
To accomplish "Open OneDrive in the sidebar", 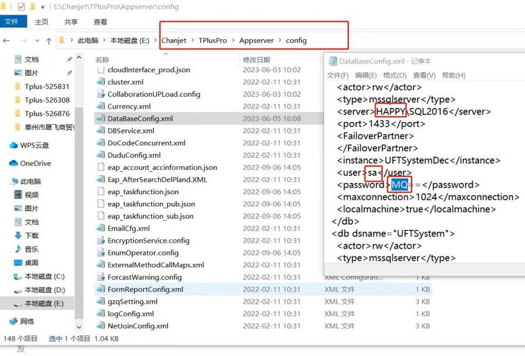I will point(35,164).
